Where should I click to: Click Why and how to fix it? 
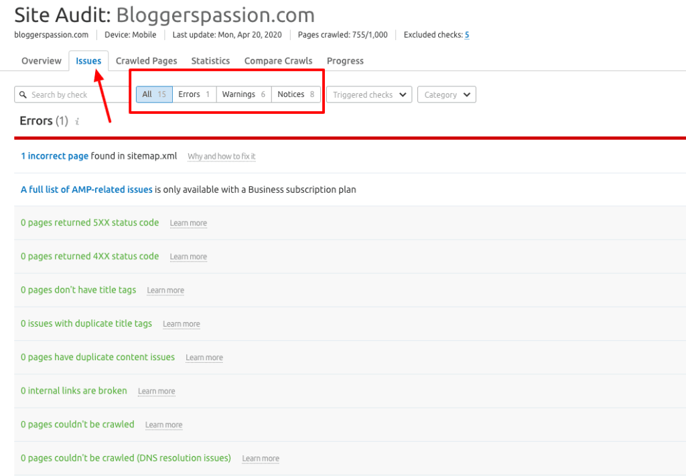[221, 157]
